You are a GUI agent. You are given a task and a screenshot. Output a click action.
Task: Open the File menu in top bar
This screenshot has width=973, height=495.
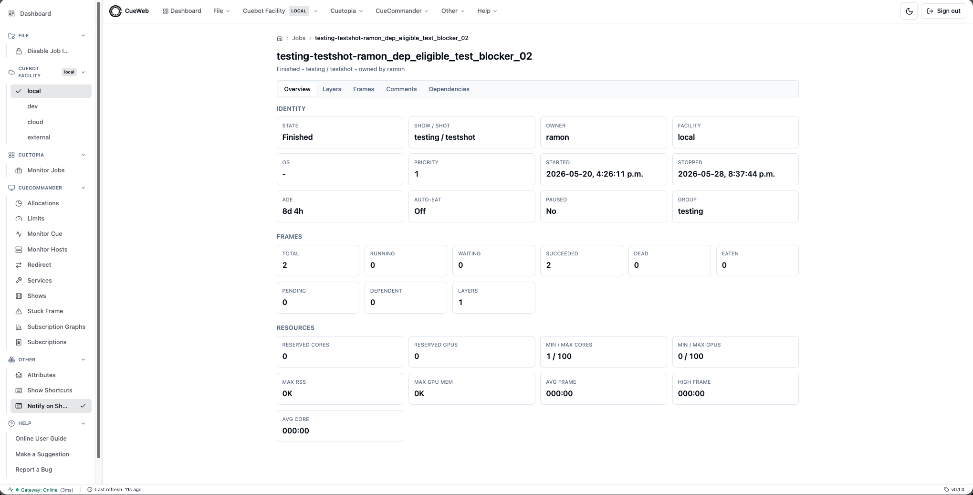click(221, 11)
